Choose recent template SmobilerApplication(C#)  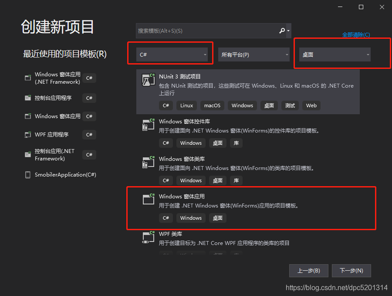tap(65, 175)
